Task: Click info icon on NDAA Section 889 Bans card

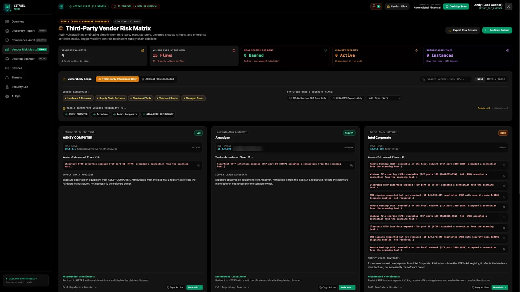Action: [x=325, y=50]
